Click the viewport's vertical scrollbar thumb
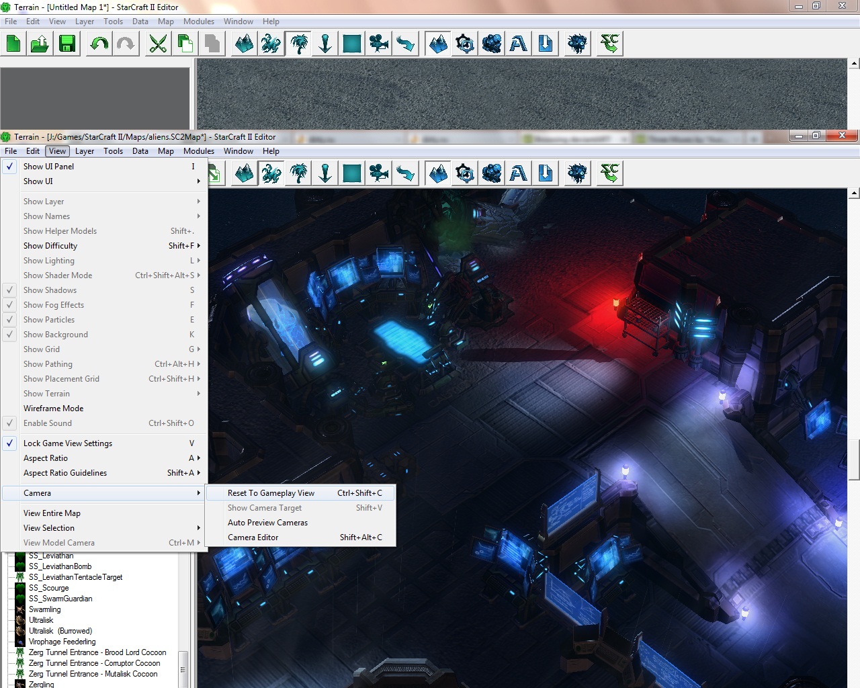Image resolution: width=860 pixels, height=688 pixels. [x=854, y=460]
